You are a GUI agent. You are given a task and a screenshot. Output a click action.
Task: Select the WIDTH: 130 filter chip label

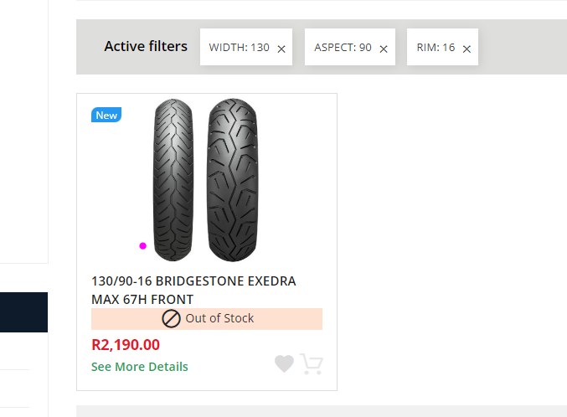coord(239,48)
